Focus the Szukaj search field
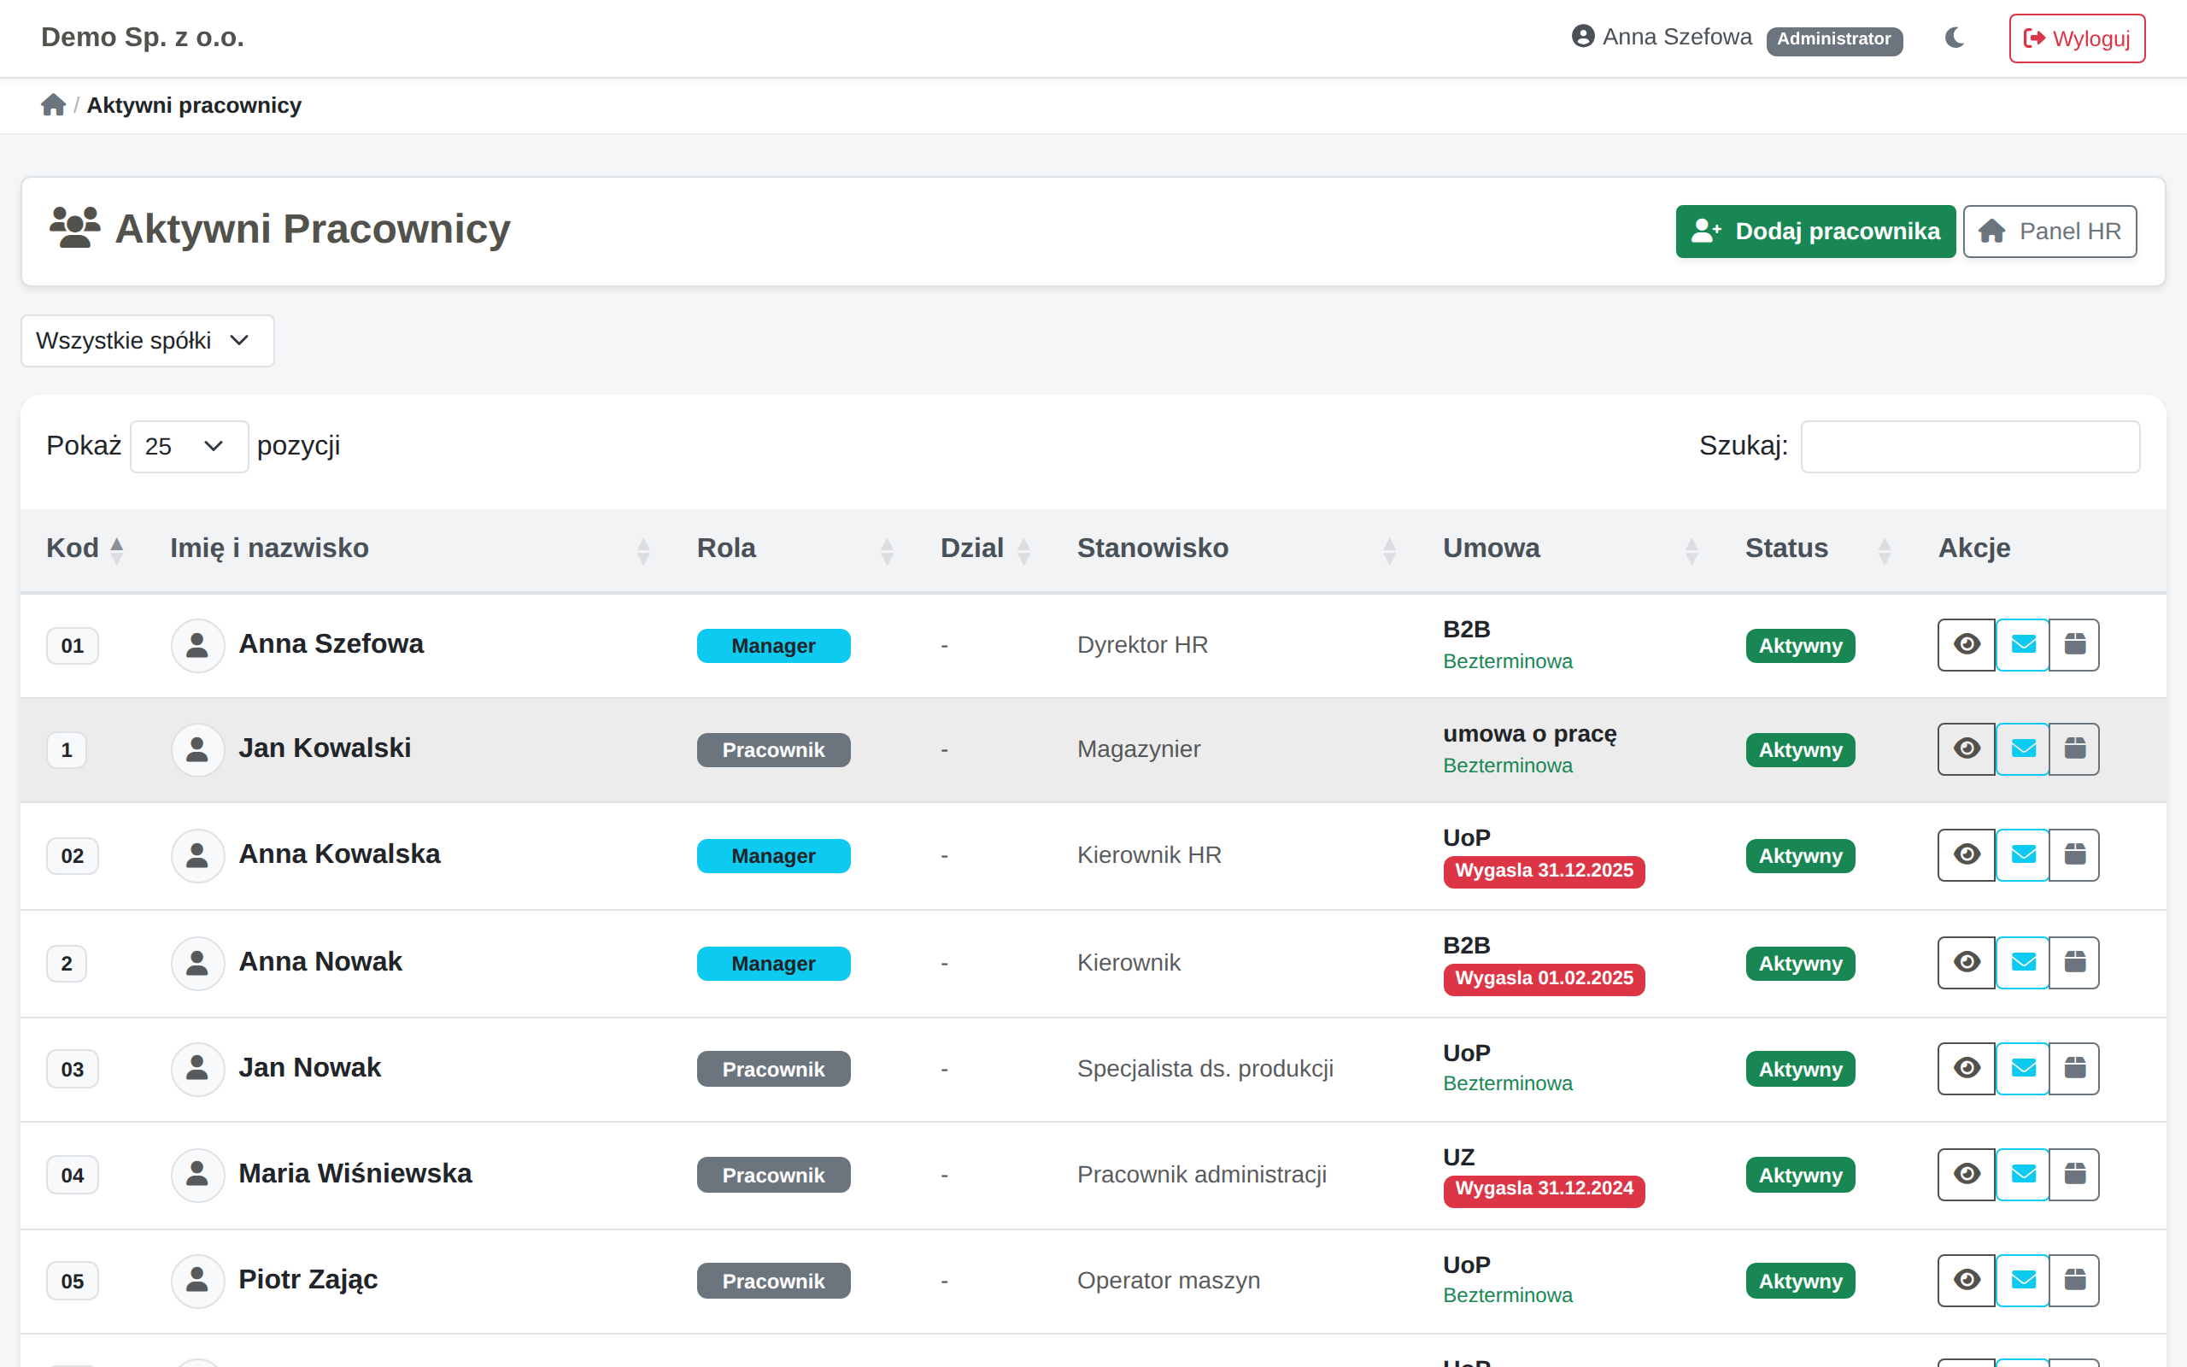 (1969, 447)
